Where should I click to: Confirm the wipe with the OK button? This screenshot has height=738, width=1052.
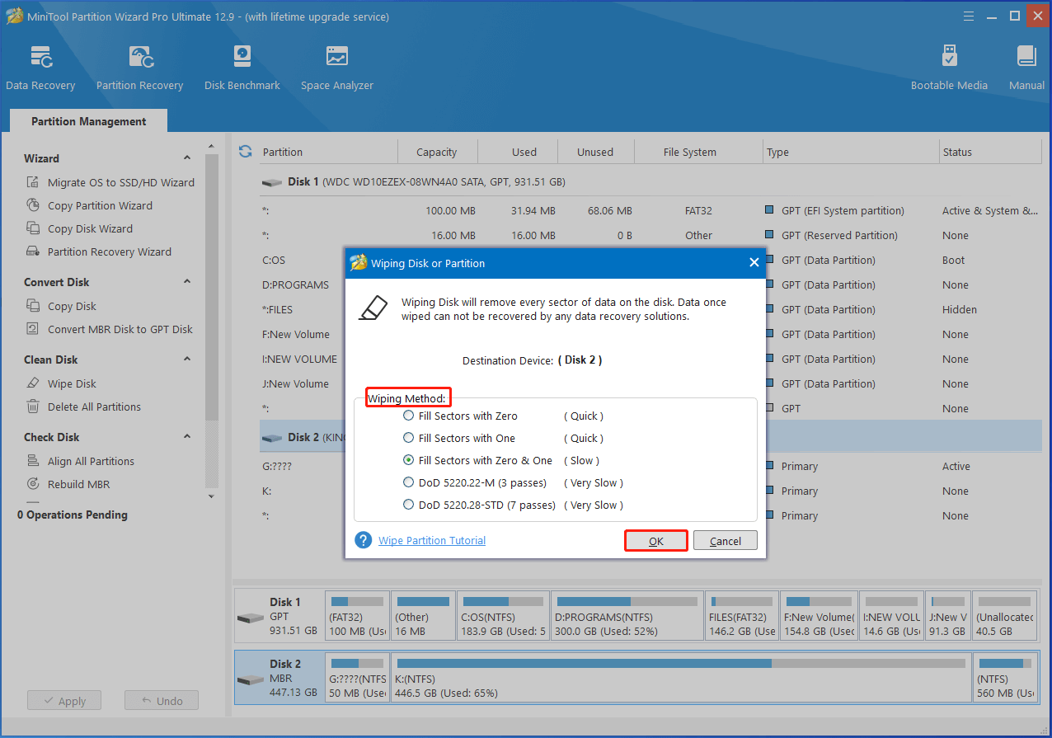(x=655, y=541)
